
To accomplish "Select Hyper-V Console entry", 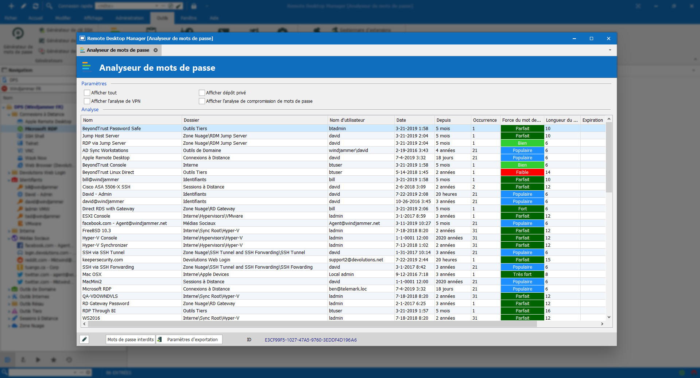I will click(343, 238).
